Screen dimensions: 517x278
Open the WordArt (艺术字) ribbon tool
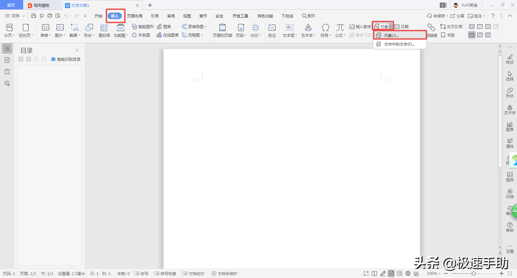pyautogui.click(x=308, y=31)
